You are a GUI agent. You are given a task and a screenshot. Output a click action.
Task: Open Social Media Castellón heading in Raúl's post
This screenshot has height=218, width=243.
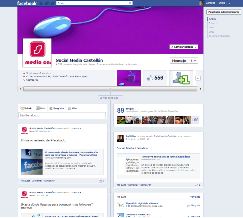pyautogui.click(x=132, y=148)
